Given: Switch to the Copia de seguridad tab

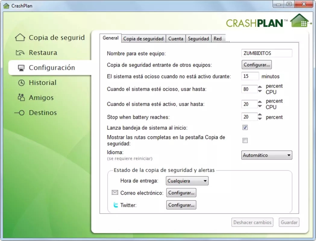Looking at the screenshot, I should (x=143, y=39).
